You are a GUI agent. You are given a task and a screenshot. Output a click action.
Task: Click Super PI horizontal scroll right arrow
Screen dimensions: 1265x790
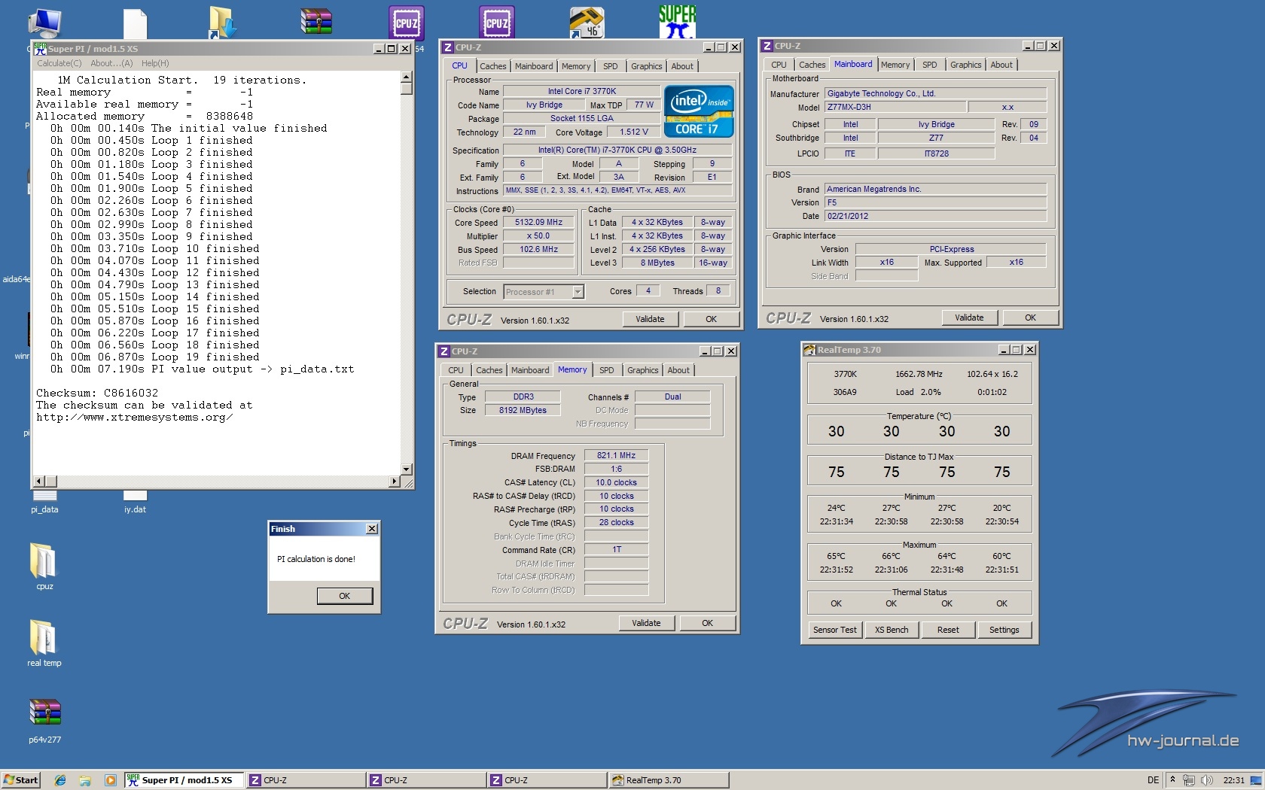click(395, 481)
